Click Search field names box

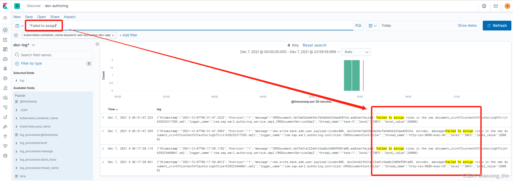point(53,55)
